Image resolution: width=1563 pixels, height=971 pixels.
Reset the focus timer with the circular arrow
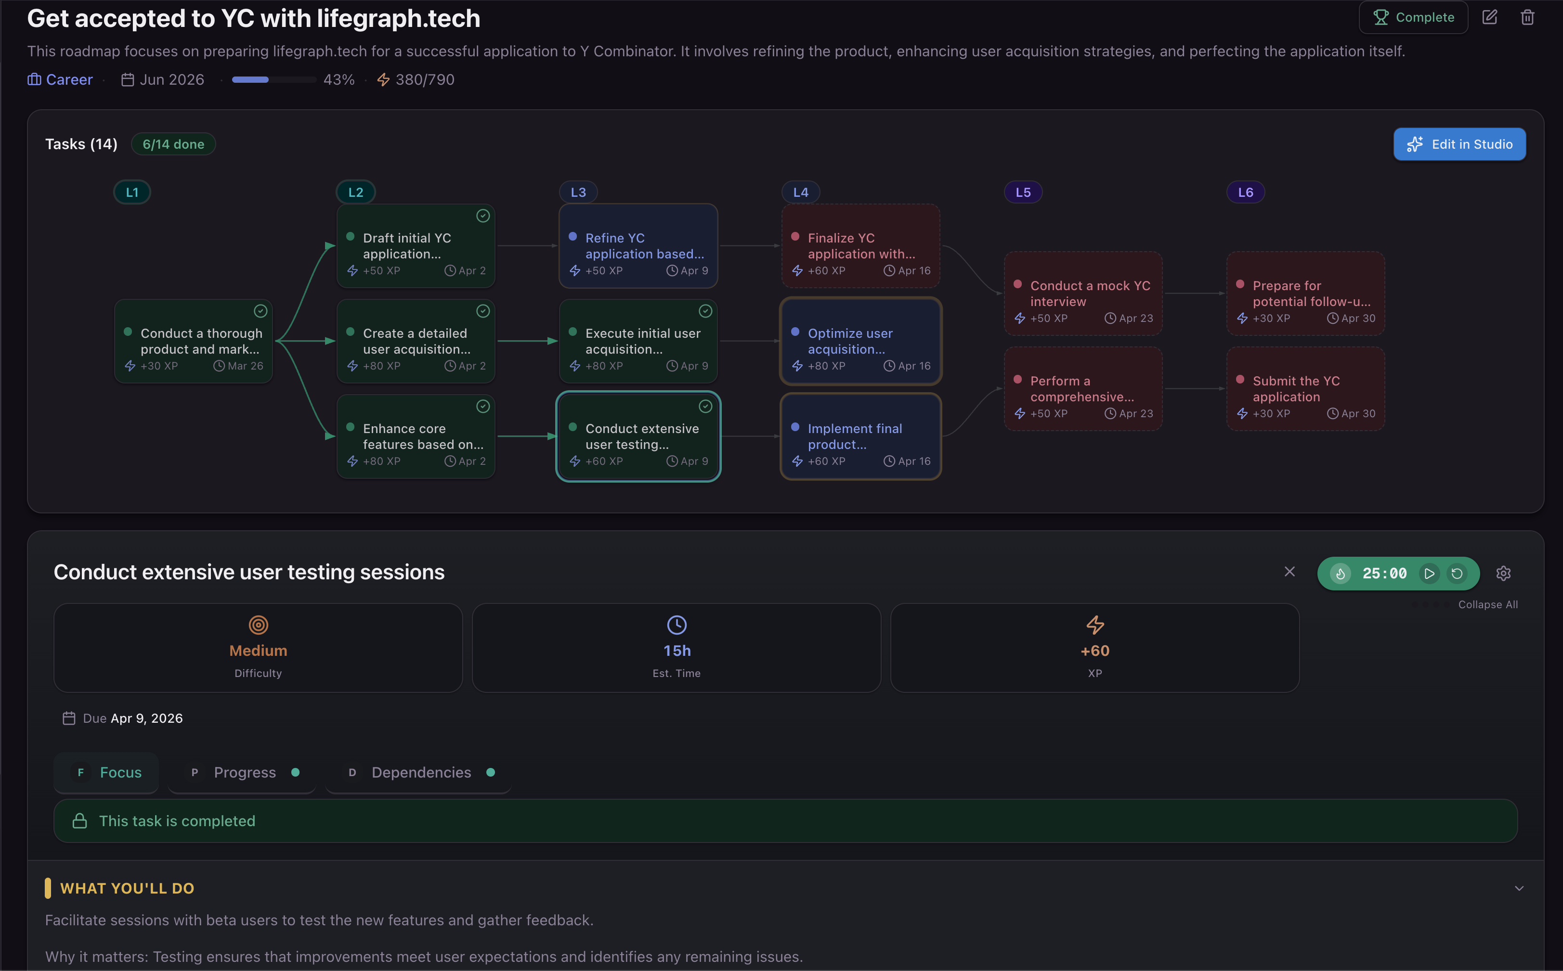(1457, 574)
